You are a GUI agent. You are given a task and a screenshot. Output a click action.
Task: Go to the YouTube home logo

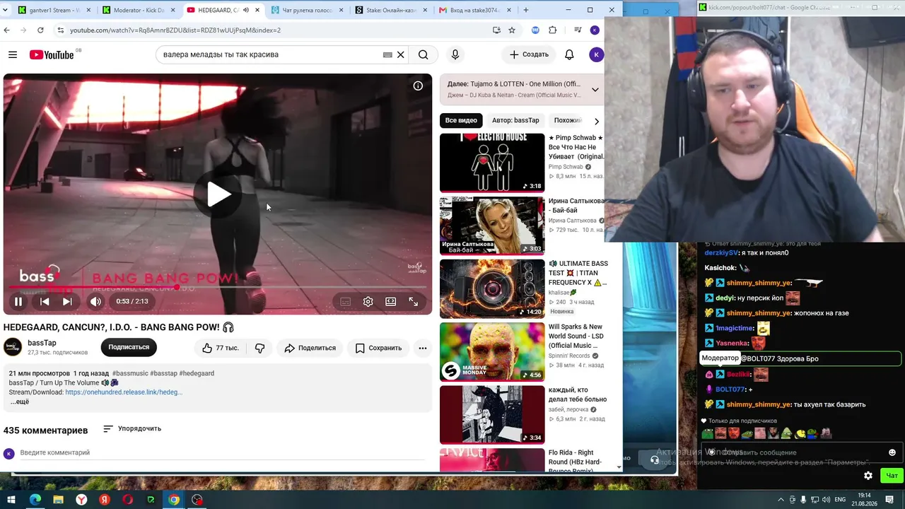point(52,54)
